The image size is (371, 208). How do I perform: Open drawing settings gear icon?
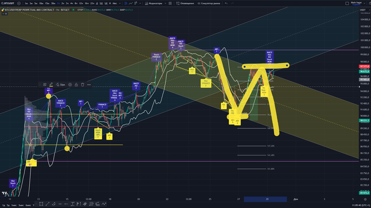pos(70,85)
